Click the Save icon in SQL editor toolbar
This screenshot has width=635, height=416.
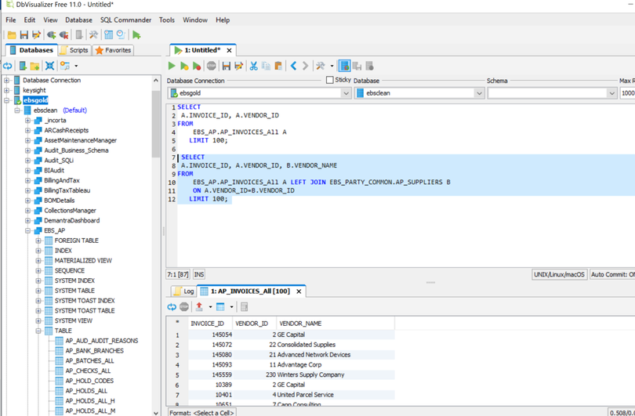[226, 67]
